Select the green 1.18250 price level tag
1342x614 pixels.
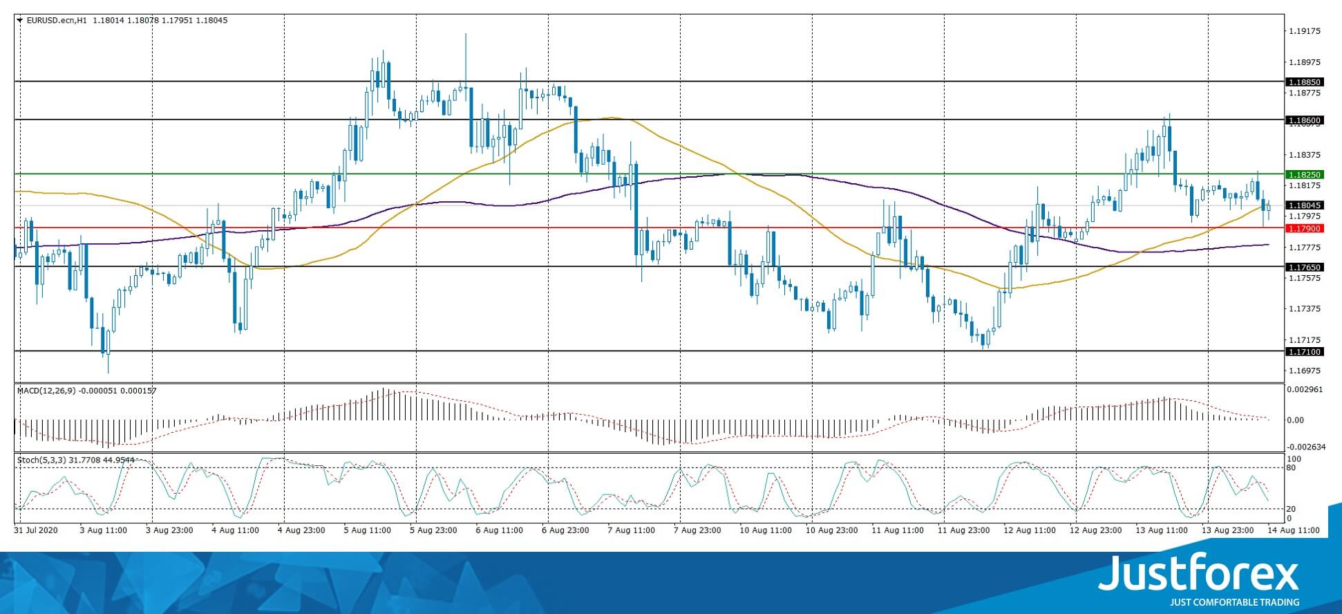pos(1305,175)
